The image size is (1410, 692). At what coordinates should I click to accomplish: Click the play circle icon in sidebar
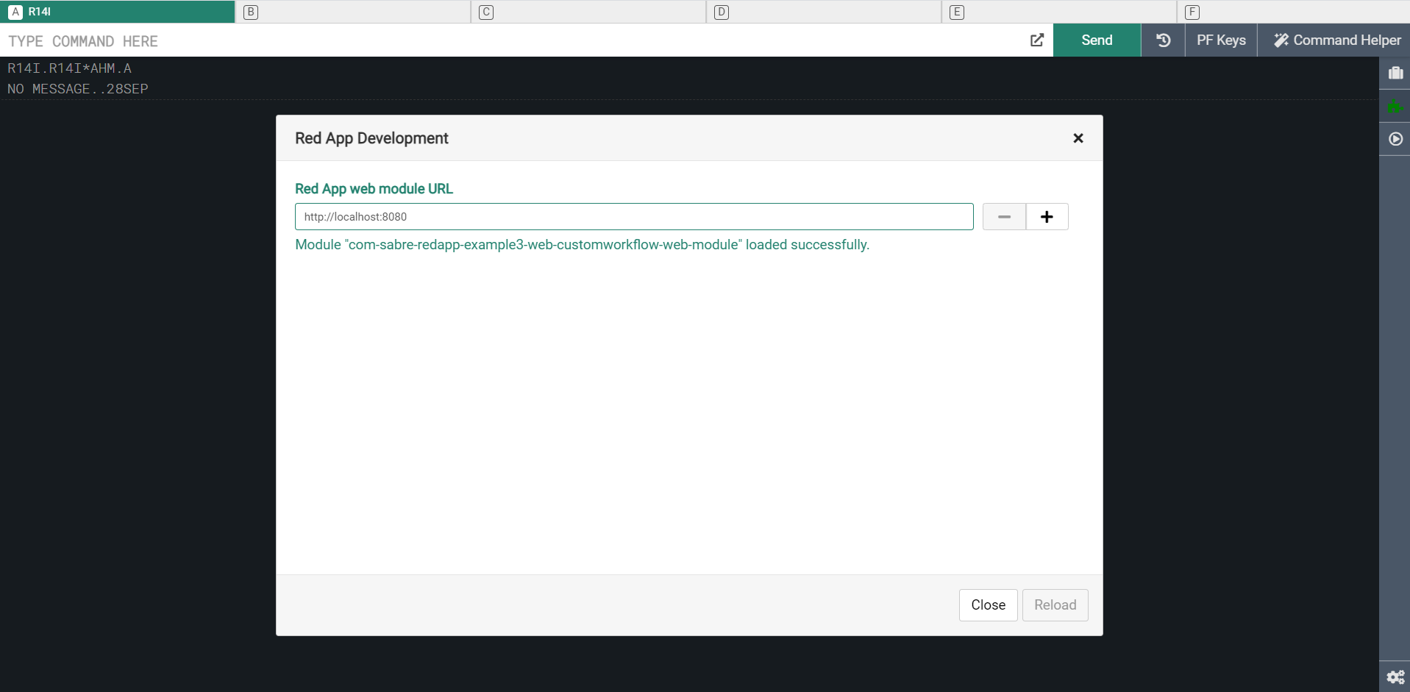(x=1395, y=139)
